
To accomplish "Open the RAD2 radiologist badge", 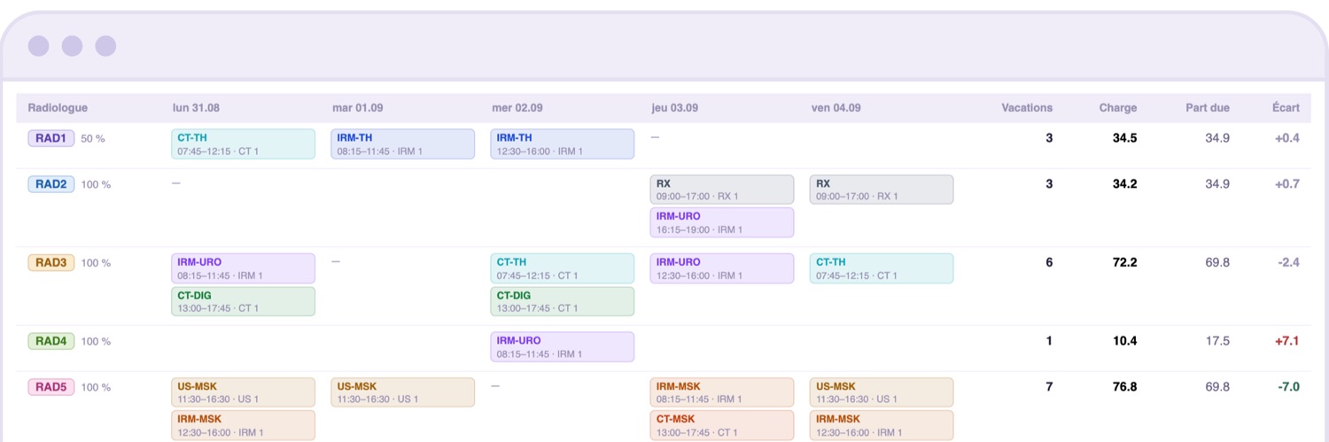I will point(51,184).
